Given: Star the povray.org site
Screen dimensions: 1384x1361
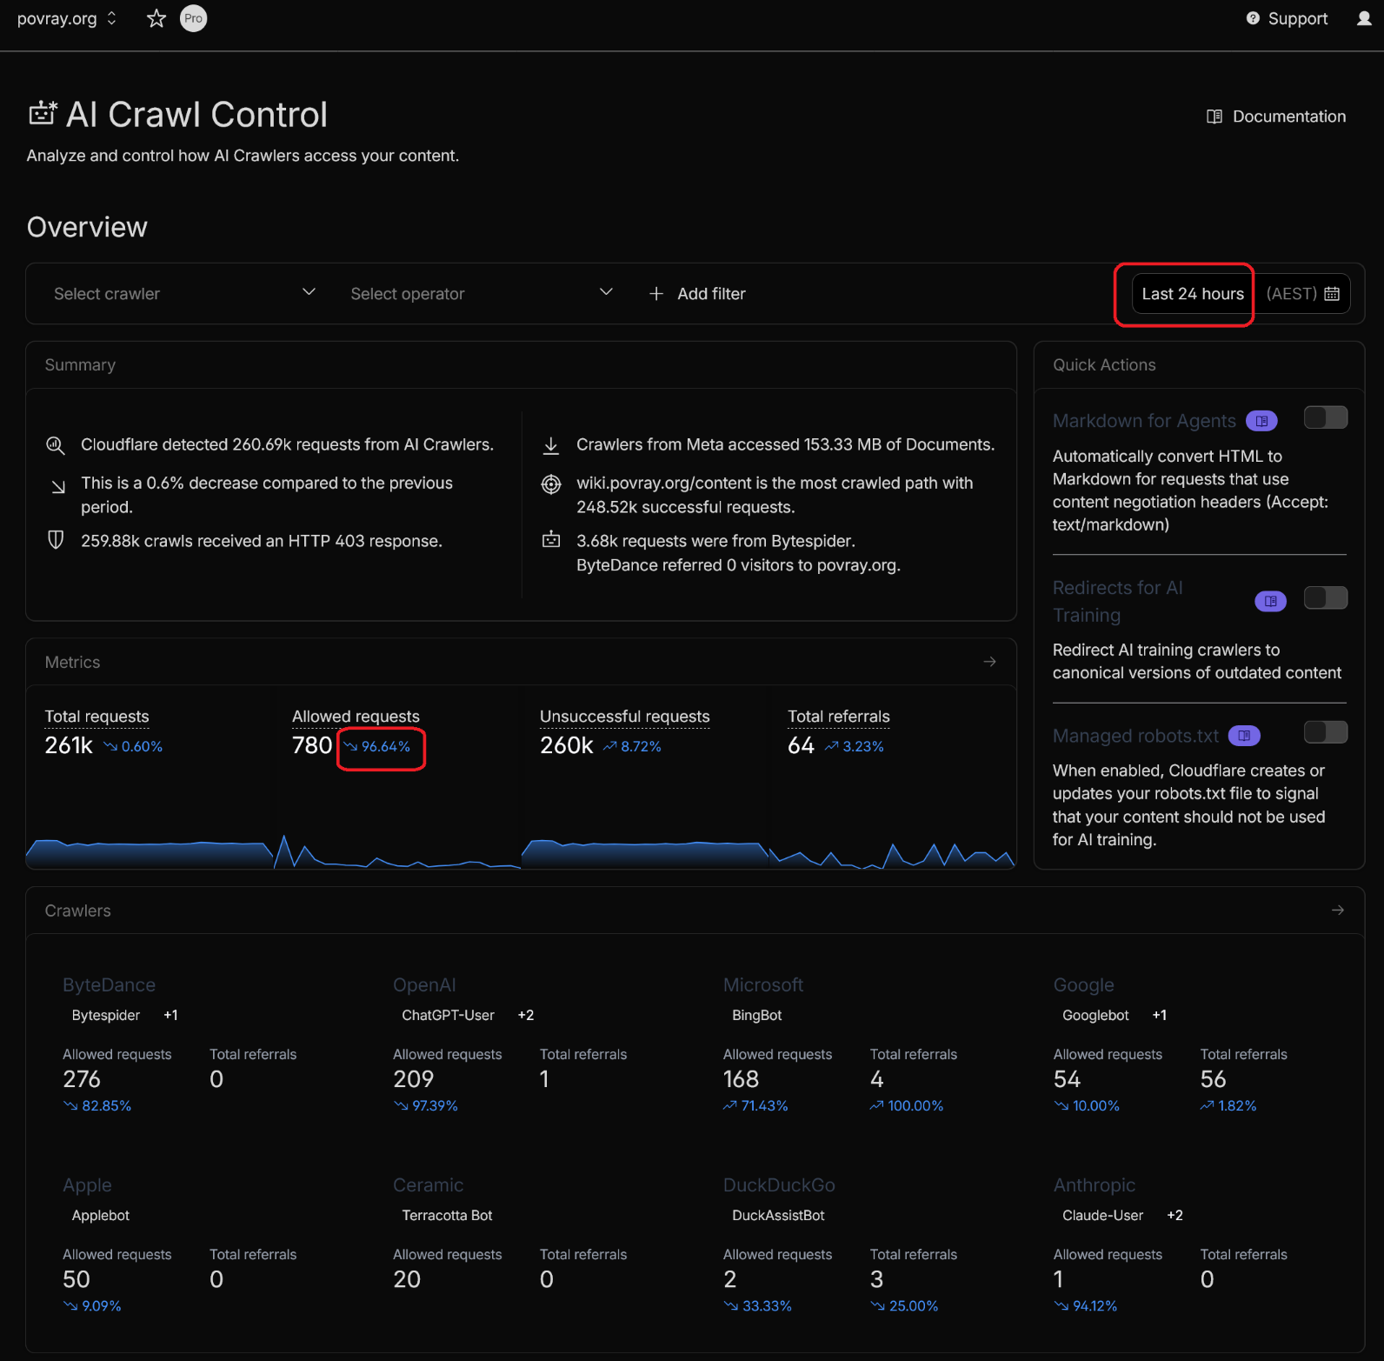Looking at the screenshot, I should click(x=156, y=18).
